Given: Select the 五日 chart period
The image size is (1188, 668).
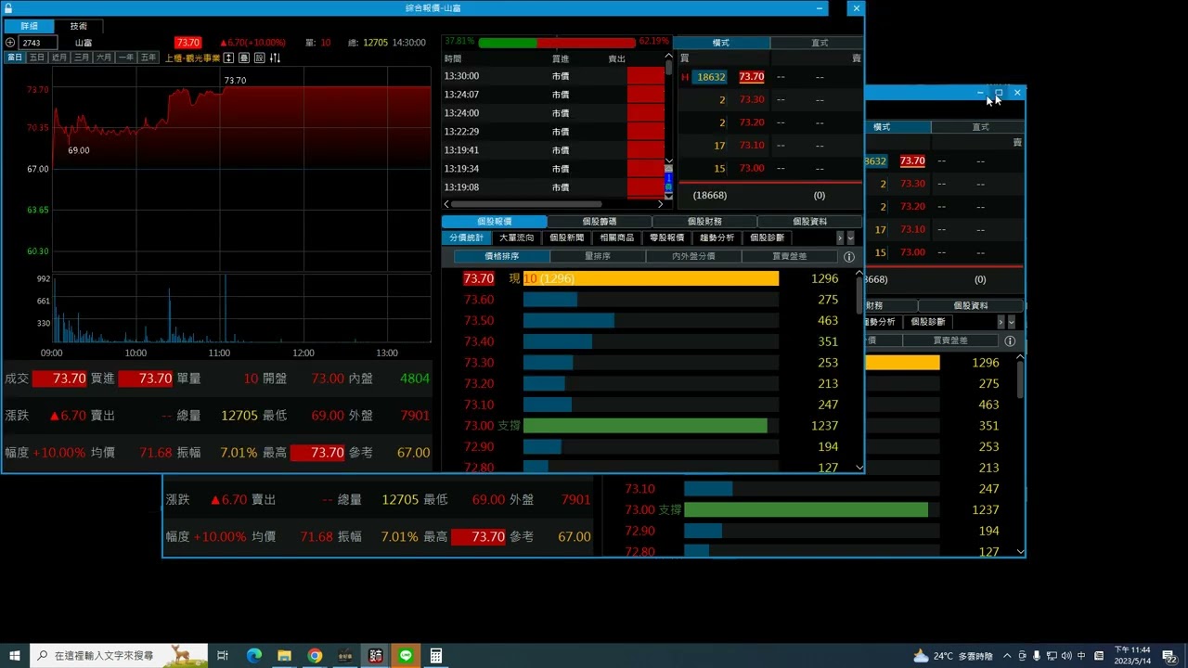Looking at the screenshot, I should tap(37, 58).
